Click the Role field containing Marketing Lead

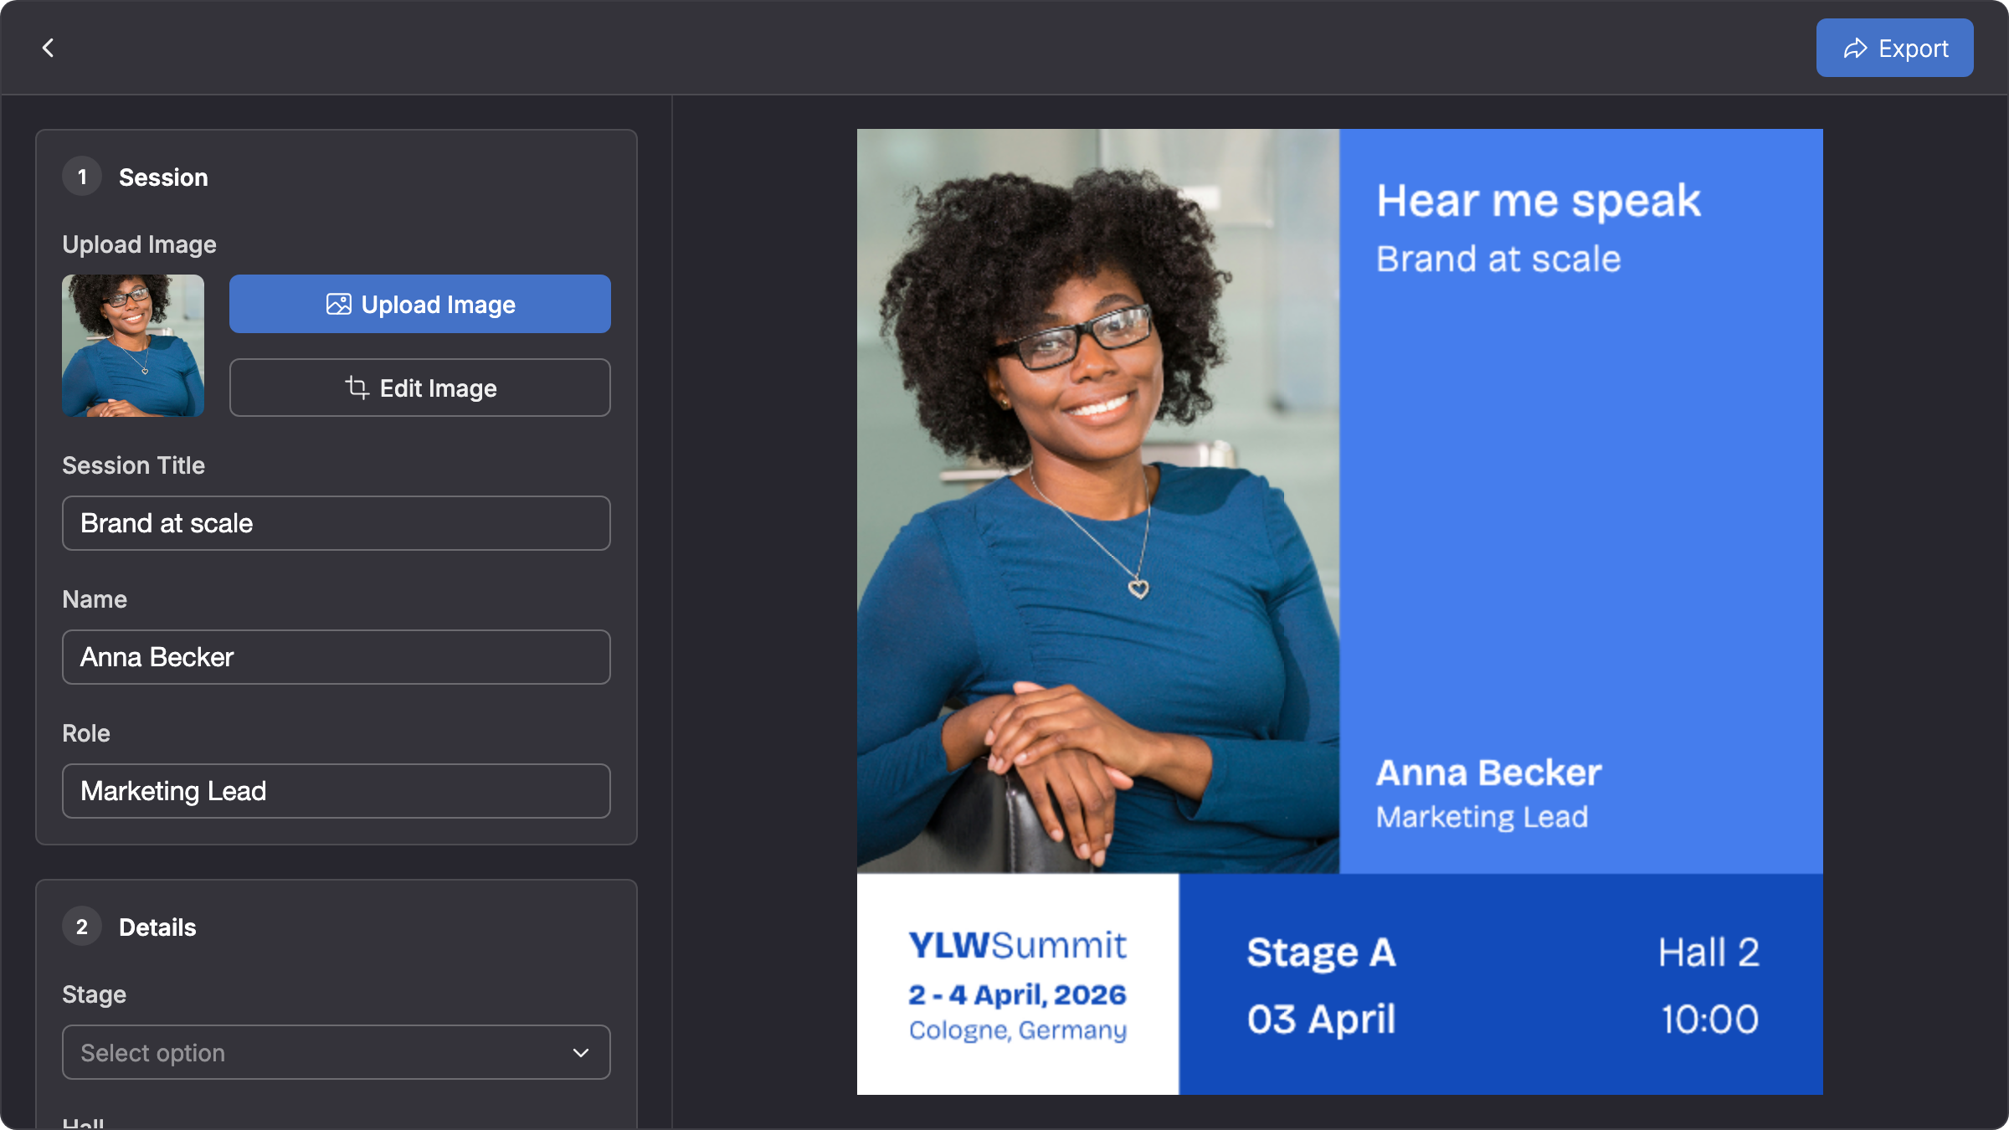point(337,791)
